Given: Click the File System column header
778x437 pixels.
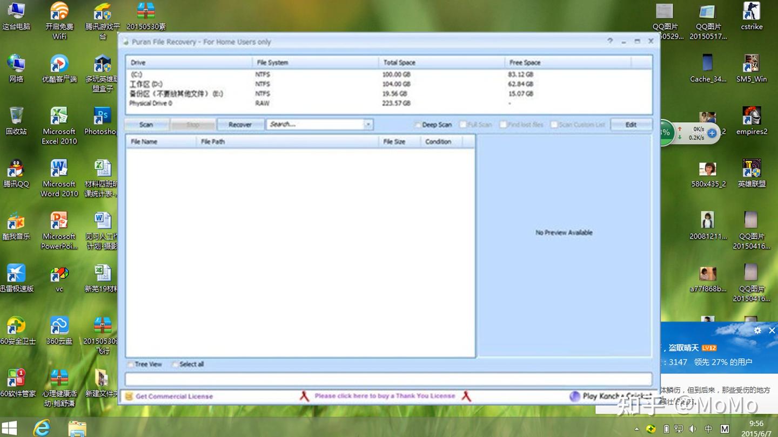Looking at the screenshot, I should (x=316, y=63).
